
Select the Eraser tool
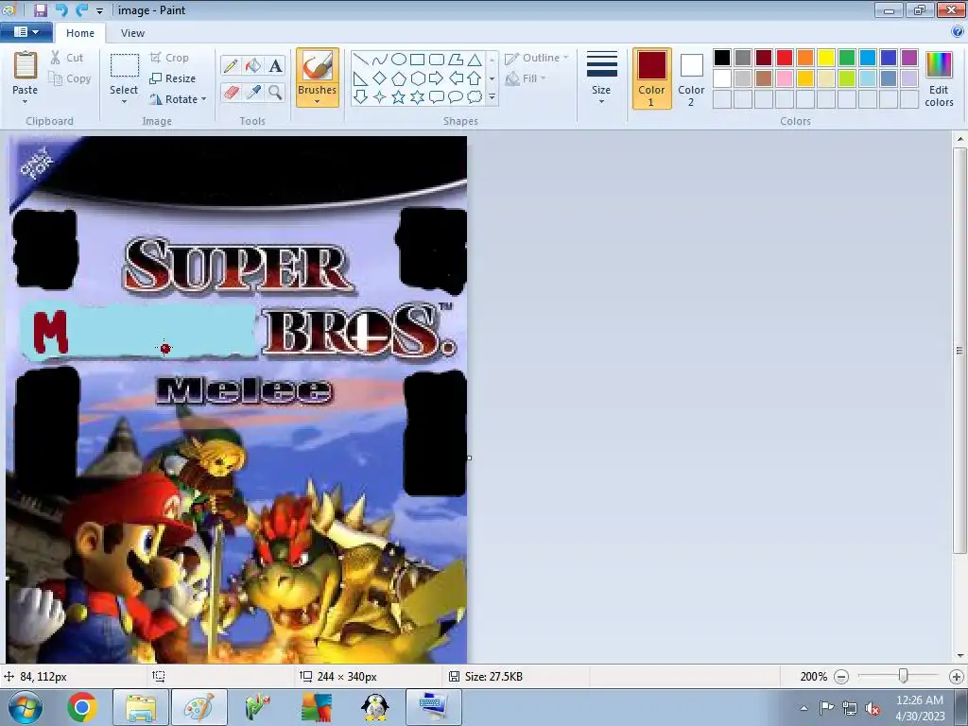coord(231,92)
